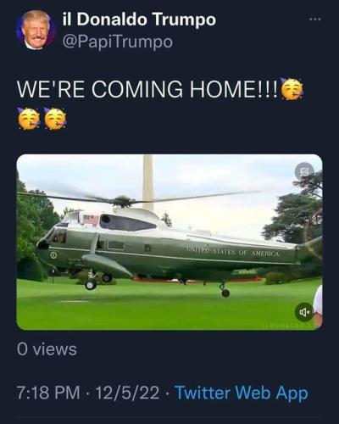This screenshot has height=424, width=339.
Task: Click the party emoji after HOME!!!
Action: click(292, 89)
